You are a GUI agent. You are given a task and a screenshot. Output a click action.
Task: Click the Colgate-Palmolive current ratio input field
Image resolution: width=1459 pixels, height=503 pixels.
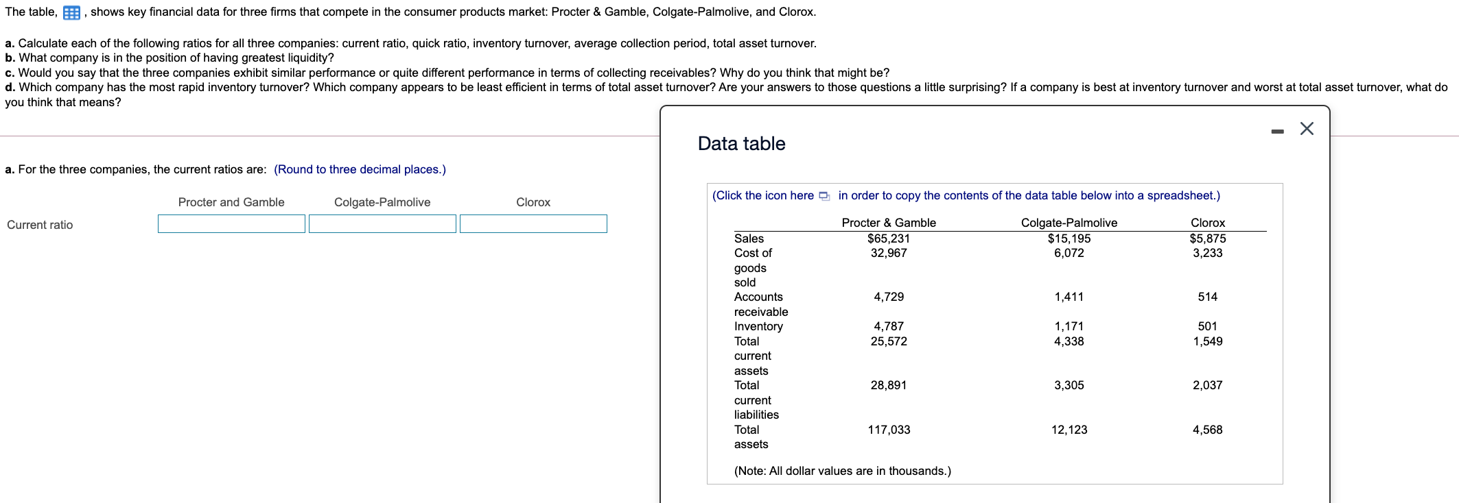click(x=383, y=223)
